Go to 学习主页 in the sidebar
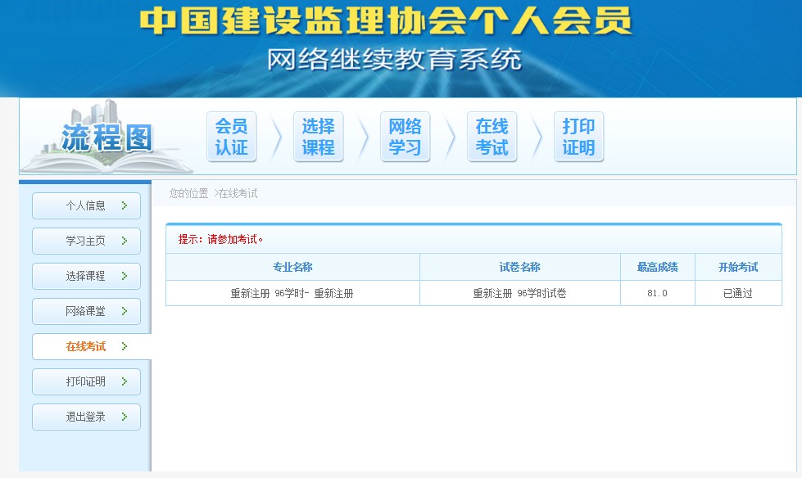Image resolution: width=802 pixels, height=478 pixels. click(x=86, y=241)
